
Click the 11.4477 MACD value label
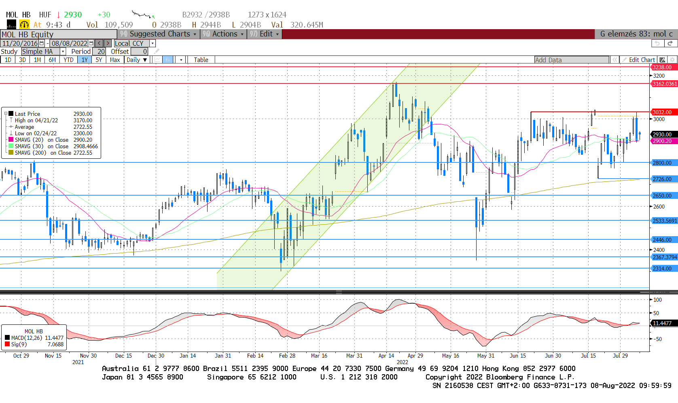pos(664,323)
